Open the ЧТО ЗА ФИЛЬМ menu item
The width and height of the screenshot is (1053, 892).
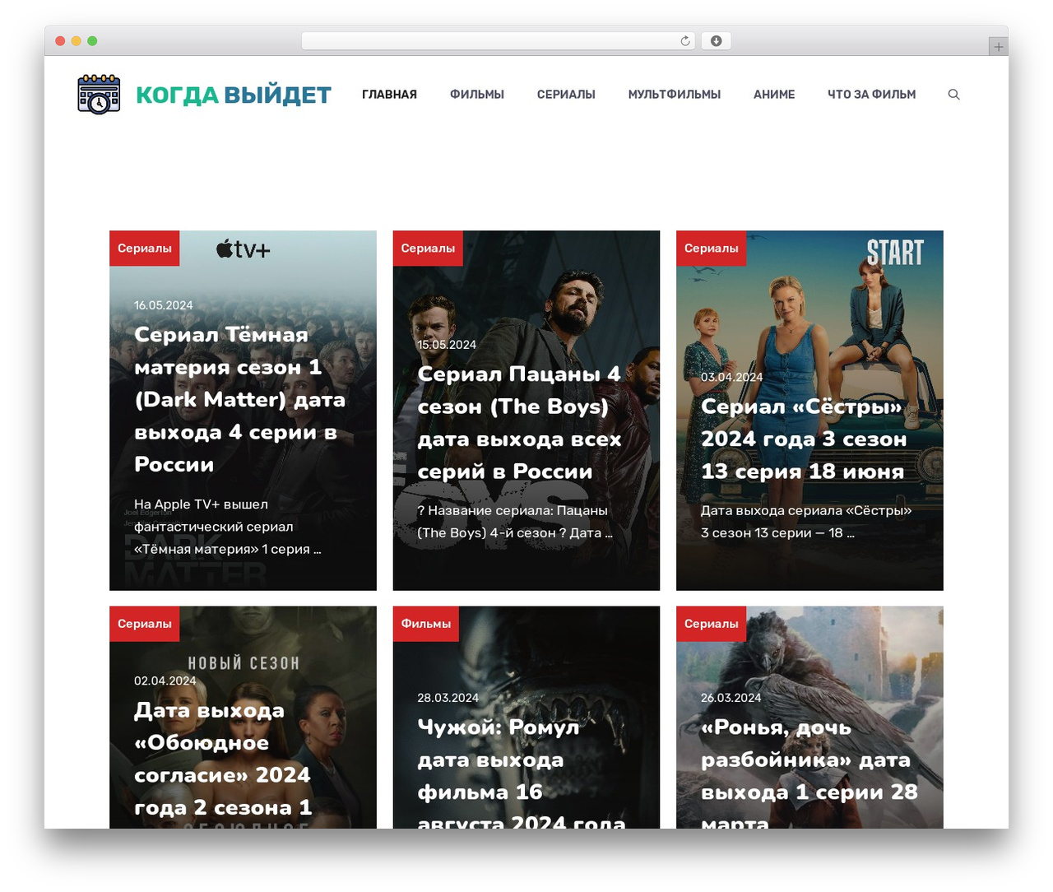[871, 95]
